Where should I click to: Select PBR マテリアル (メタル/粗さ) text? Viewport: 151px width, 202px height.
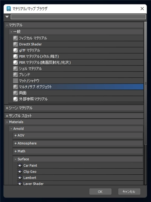[x=39, y=56]
